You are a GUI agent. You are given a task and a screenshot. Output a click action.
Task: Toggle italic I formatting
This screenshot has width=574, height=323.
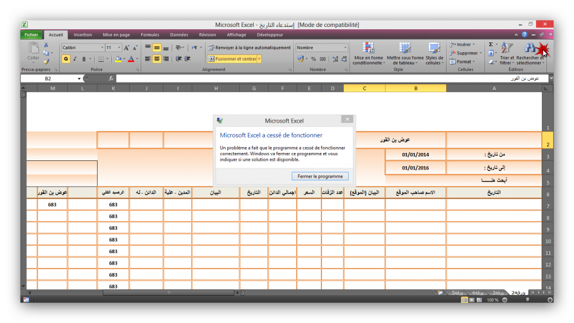pos(75,59)
